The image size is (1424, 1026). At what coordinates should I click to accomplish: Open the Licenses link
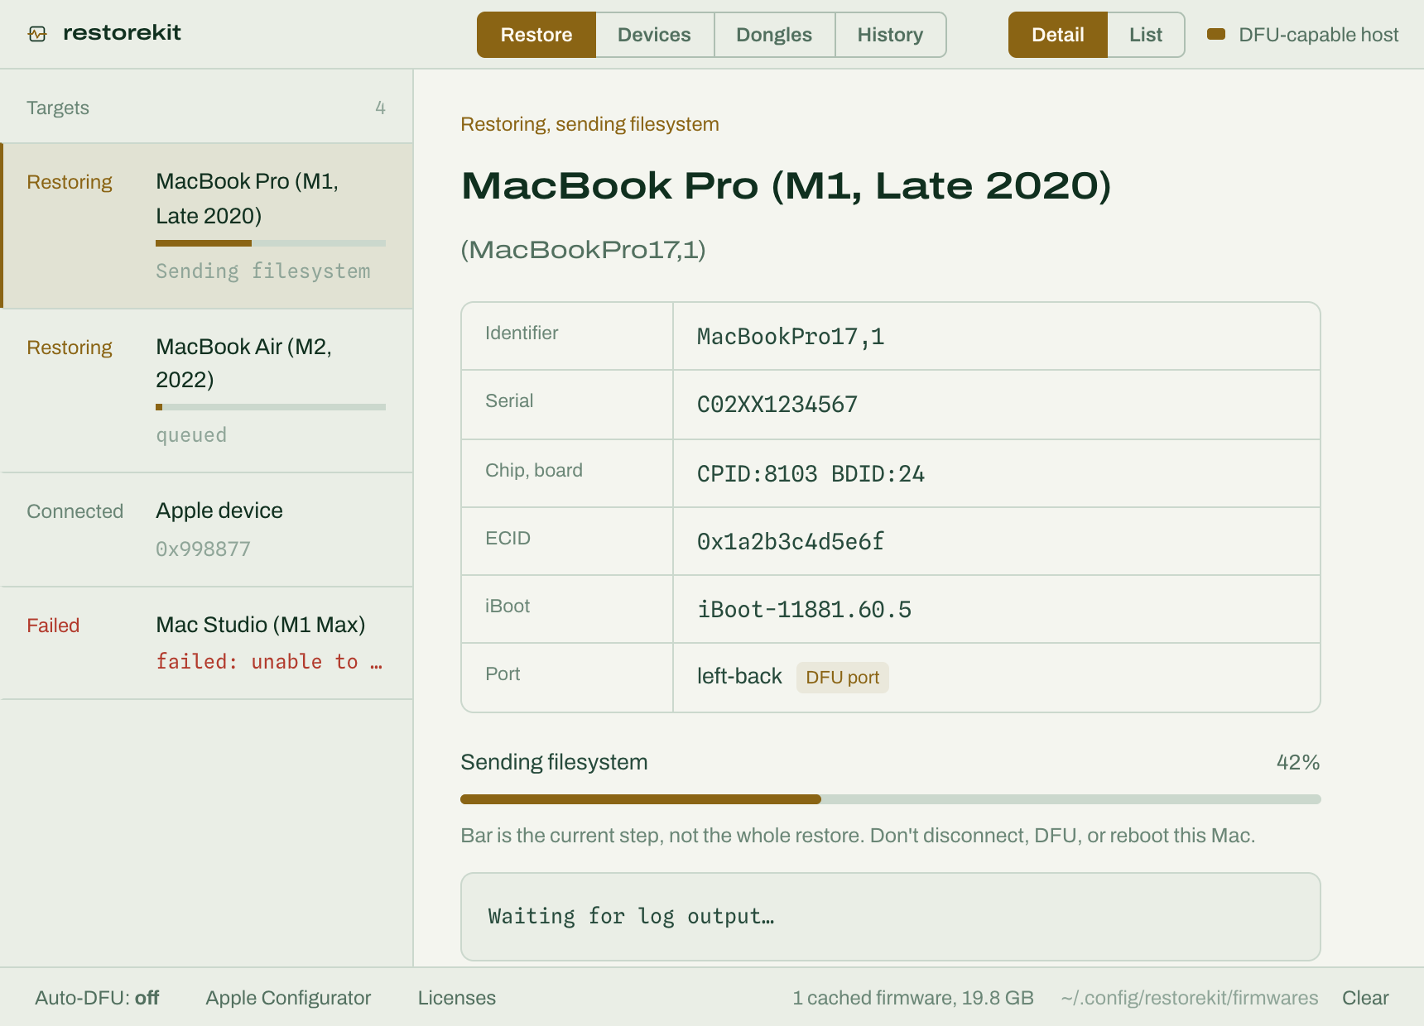457,998
